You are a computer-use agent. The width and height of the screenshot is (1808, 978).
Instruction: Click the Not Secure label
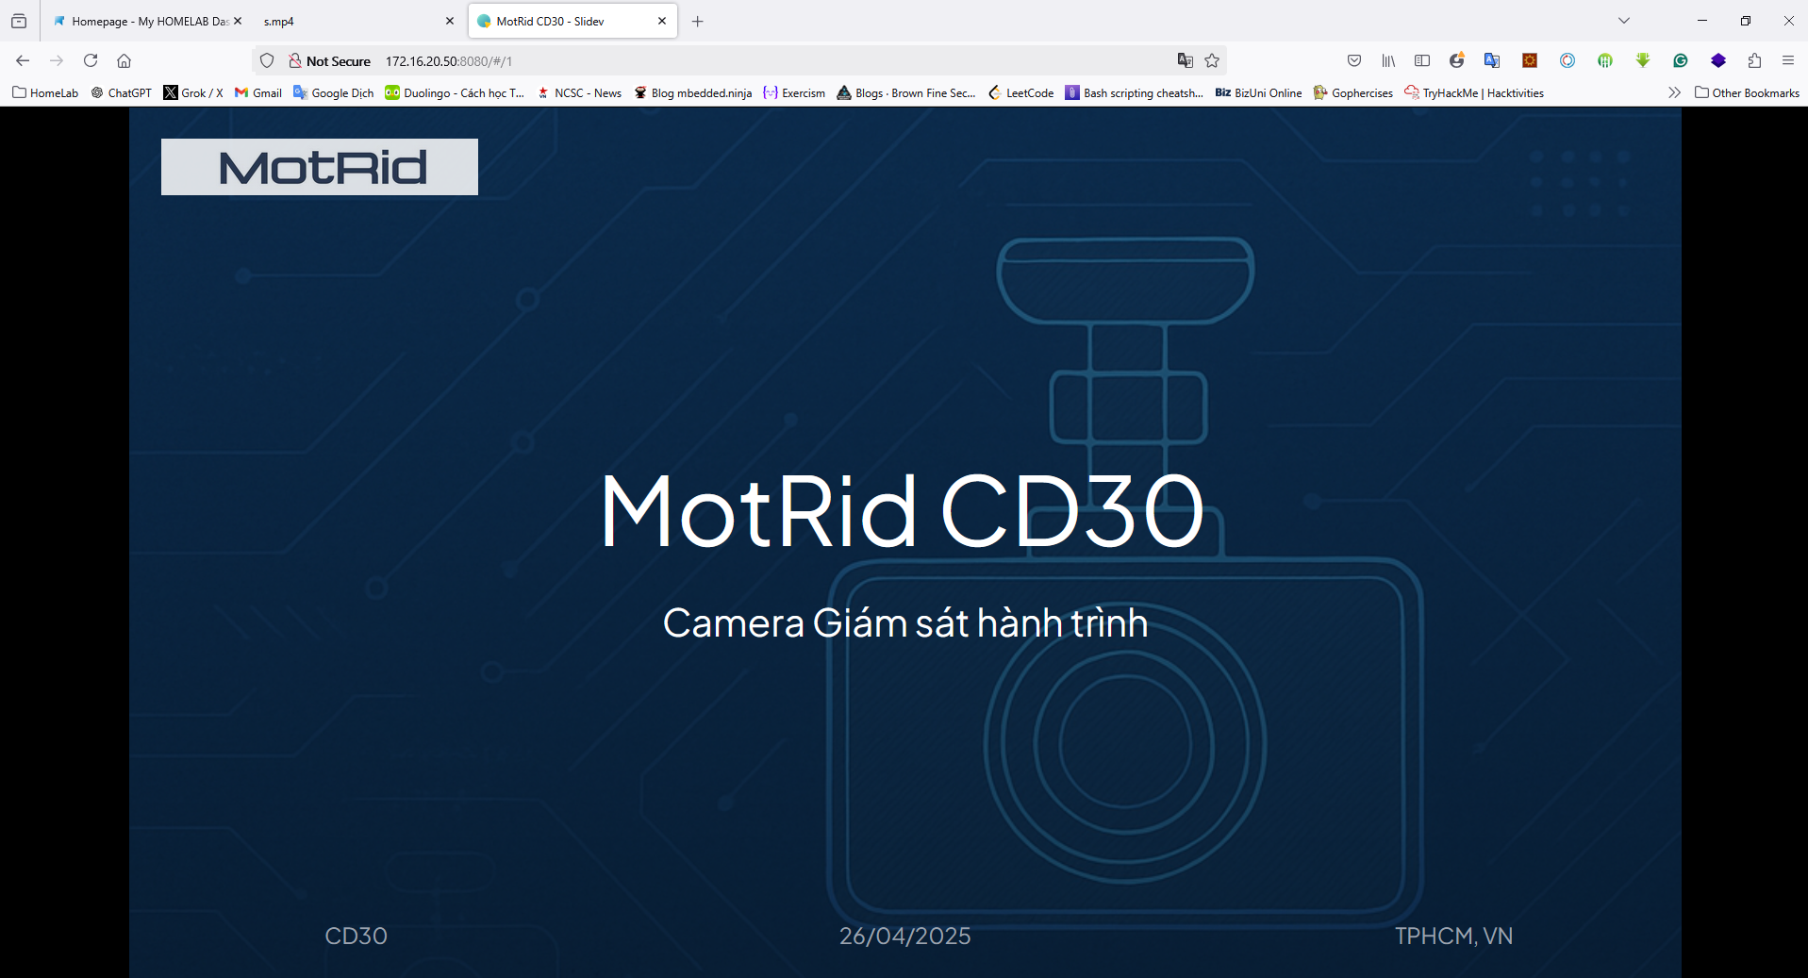tap(339, 60)
